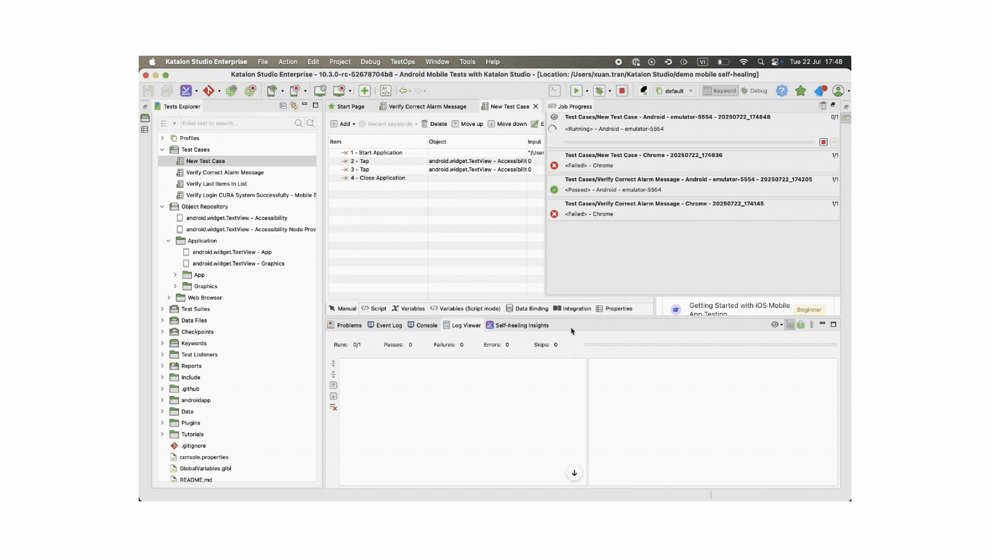The height and width of the screenshot is (557, 990).
Task: Collapse the Application folder node
Action: tap(169, 241)
